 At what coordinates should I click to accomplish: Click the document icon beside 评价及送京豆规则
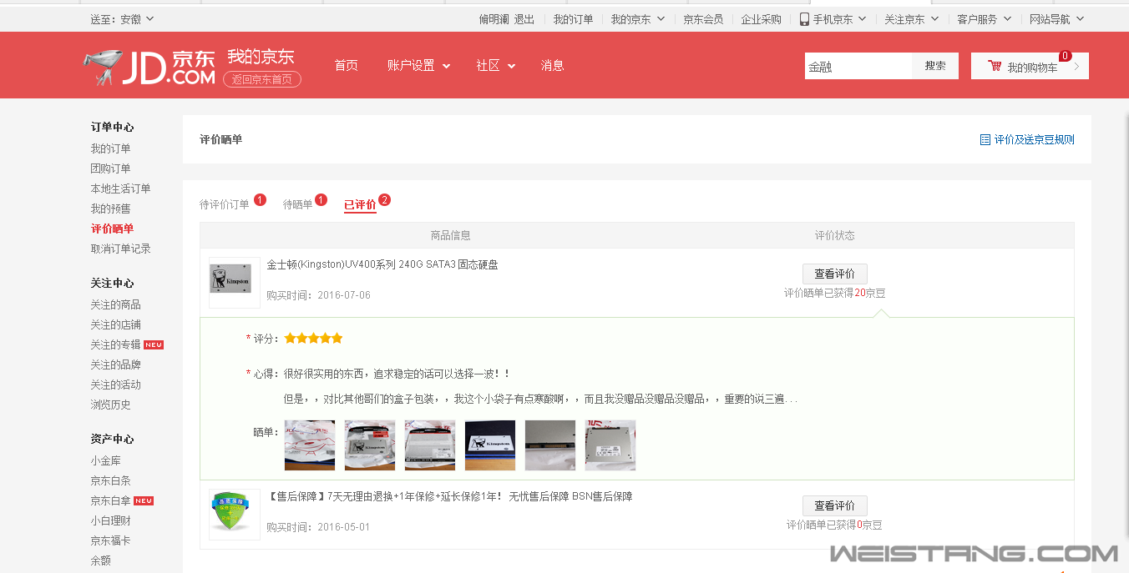coord(985,140)
